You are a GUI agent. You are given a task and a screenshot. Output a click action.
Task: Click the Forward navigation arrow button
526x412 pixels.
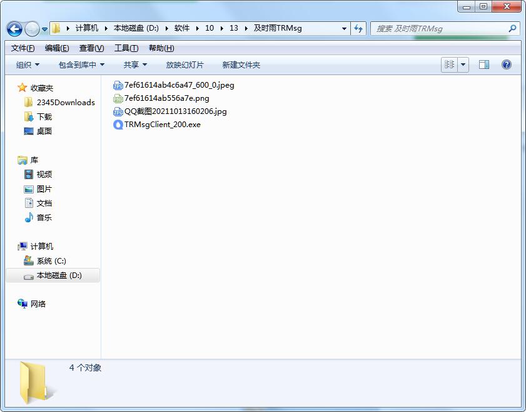(32, 29)
